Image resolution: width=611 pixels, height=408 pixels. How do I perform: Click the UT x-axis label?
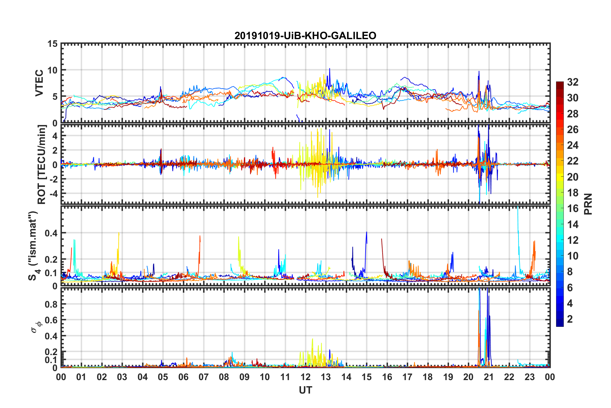305,390
